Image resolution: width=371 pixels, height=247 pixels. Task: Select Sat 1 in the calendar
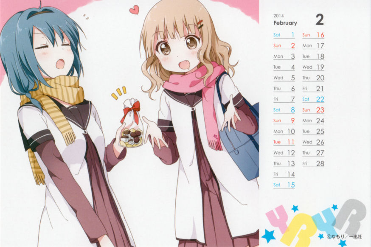coord(284,35)
